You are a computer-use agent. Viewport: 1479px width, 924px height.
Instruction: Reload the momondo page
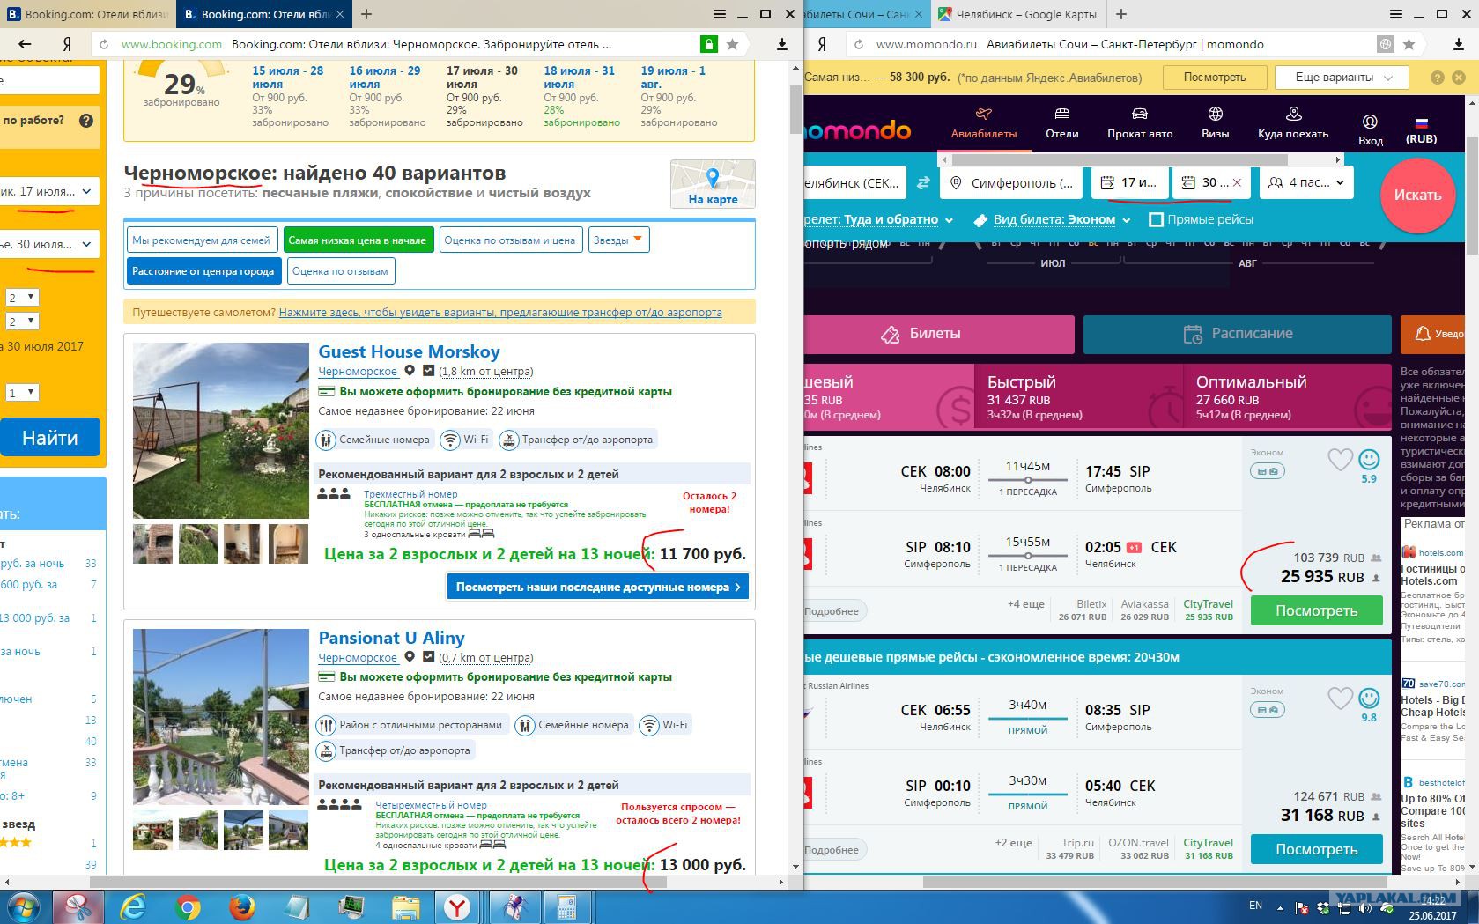click(859, 44)
